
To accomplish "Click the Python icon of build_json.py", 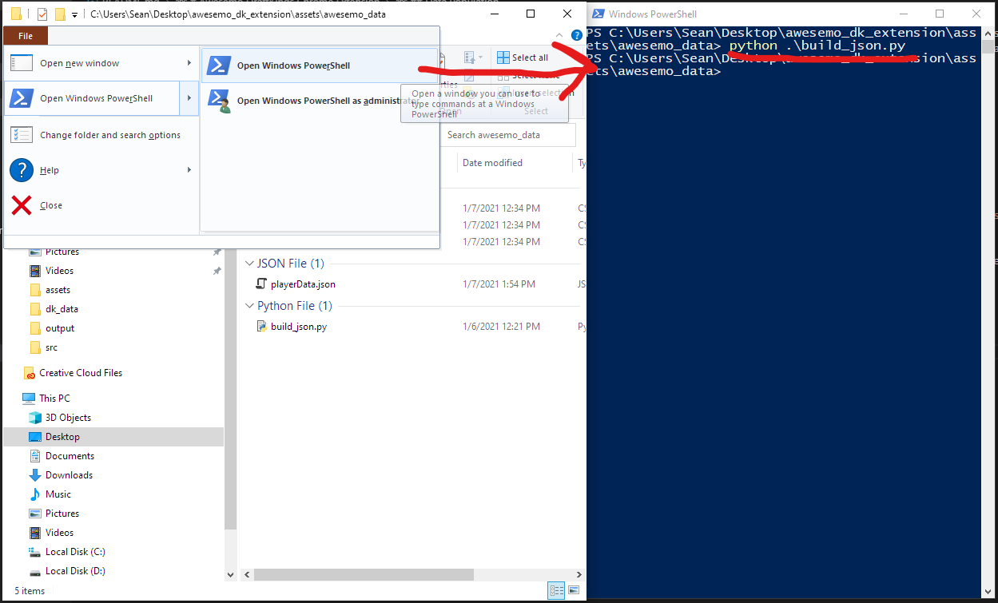I will pyautogui.click(x=260, y=326).
